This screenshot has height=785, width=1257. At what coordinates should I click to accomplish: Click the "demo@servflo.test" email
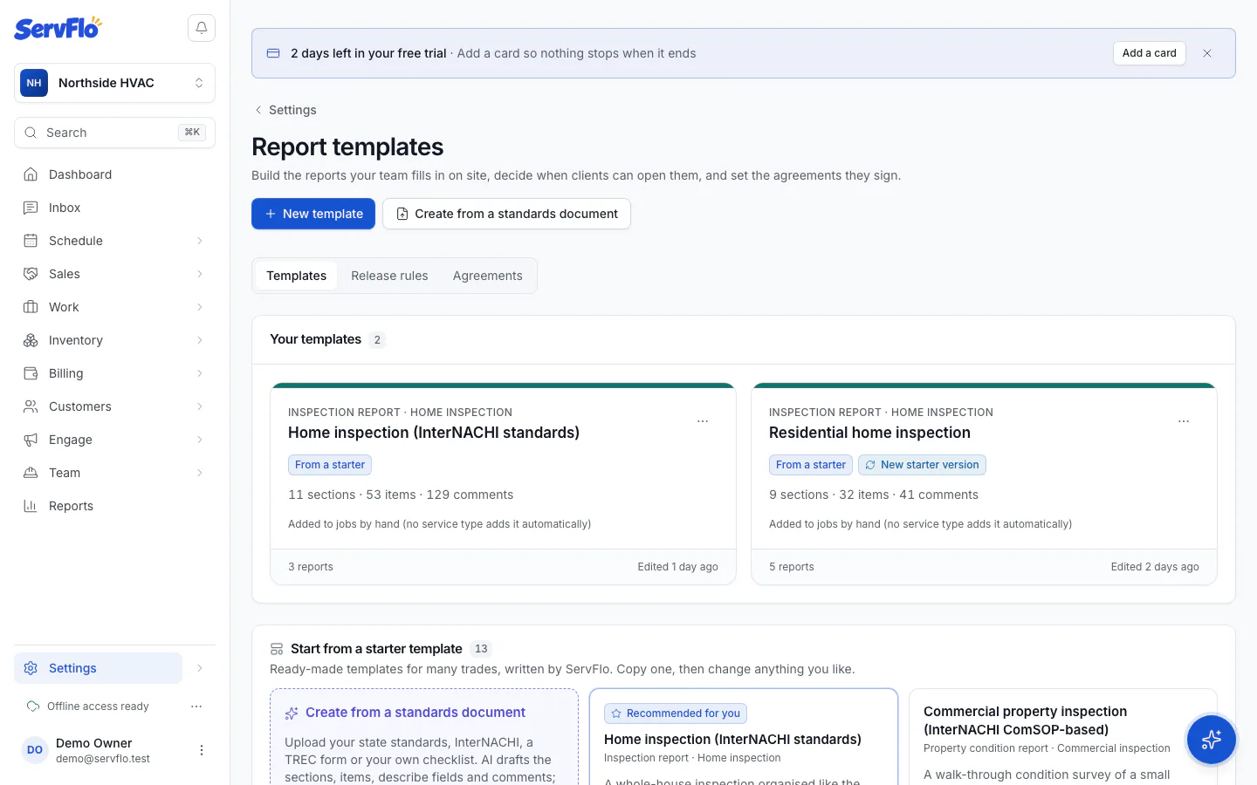103,759
